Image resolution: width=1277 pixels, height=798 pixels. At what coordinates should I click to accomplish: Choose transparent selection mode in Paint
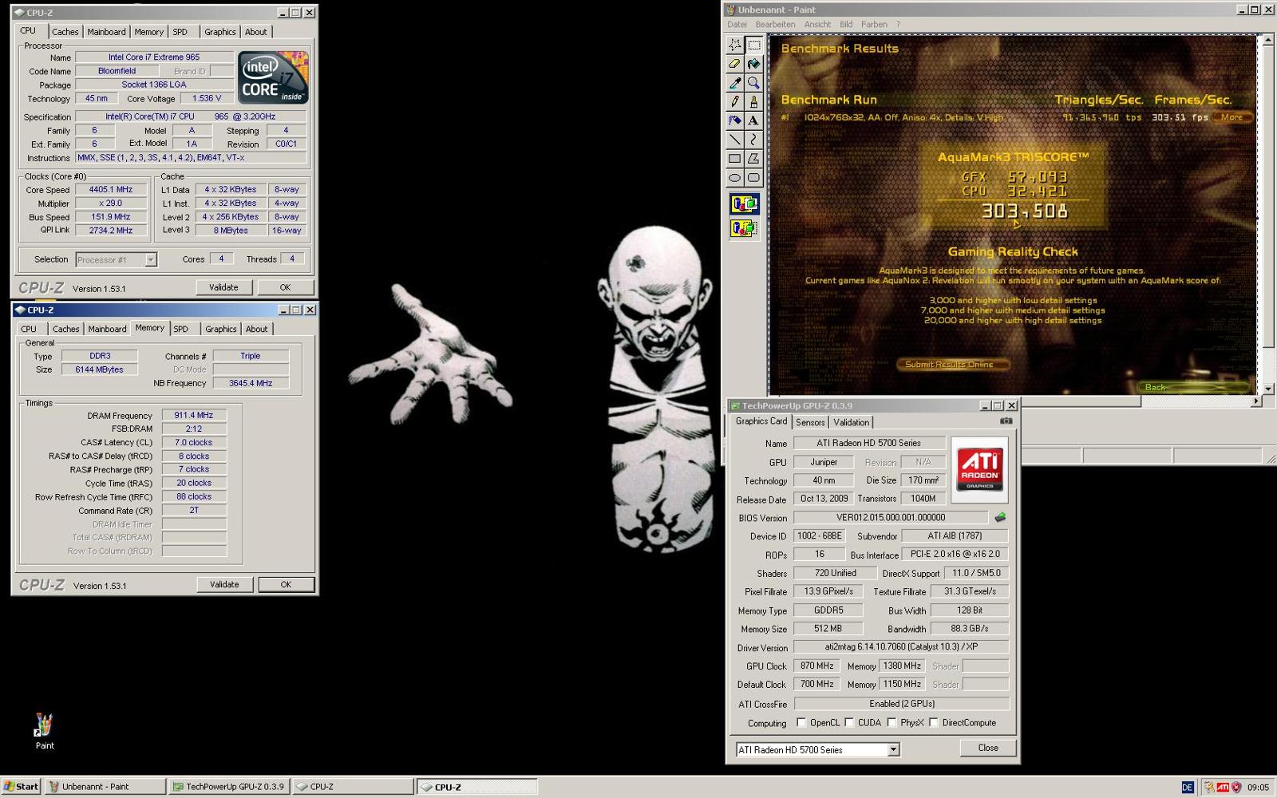click(744, 228)
